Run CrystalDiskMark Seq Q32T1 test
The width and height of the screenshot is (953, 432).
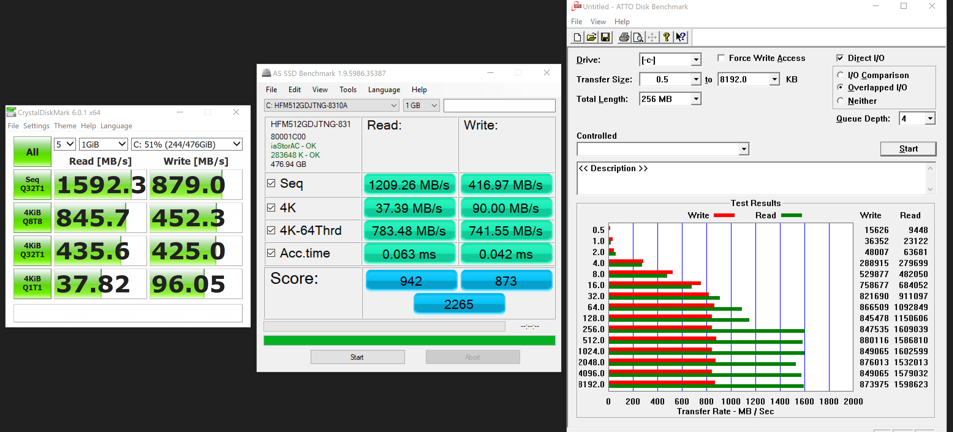[x=32, y=184]
